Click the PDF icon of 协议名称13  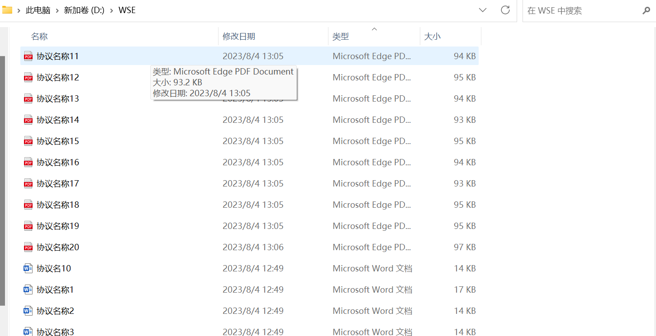coord(28,99)
